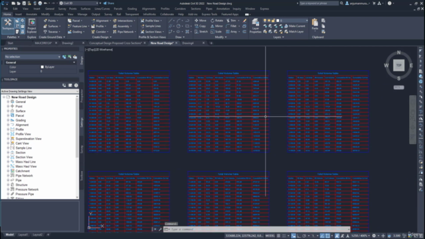Click Match Layer button

[294, 32]
